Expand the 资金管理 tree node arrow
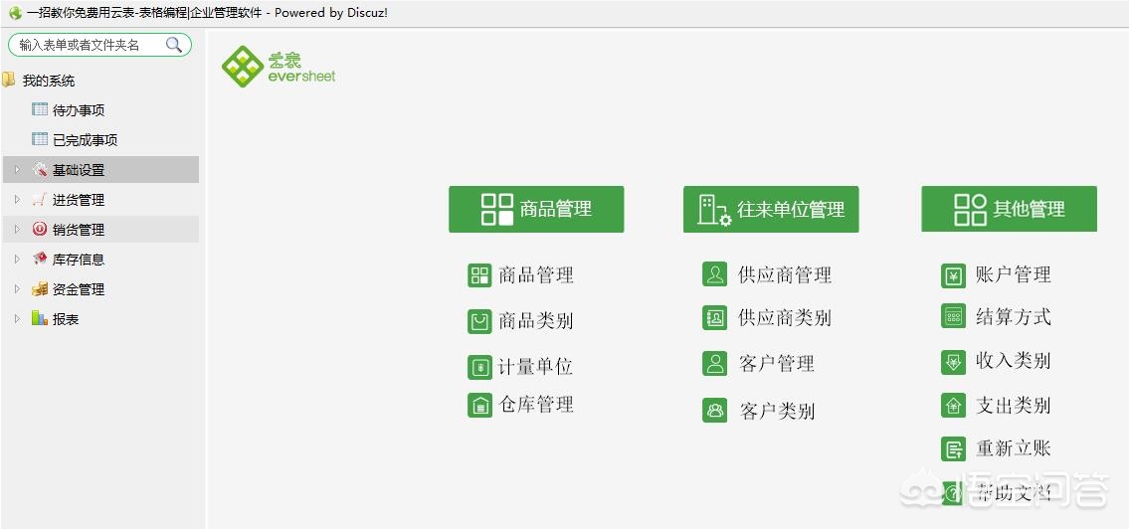Viewport: 1129px width, 529px height. pos(17,288)
